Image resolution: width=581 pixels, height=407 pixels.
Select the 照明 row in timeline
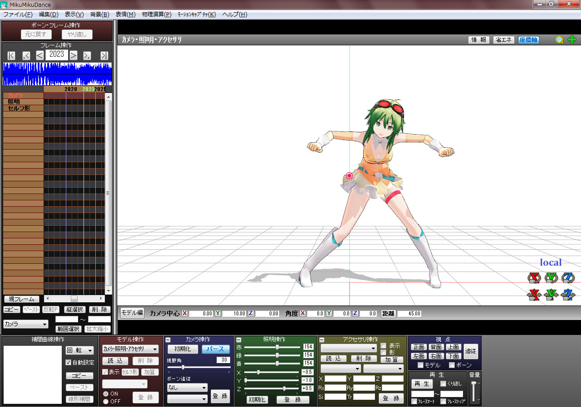(x=23, y=102)
